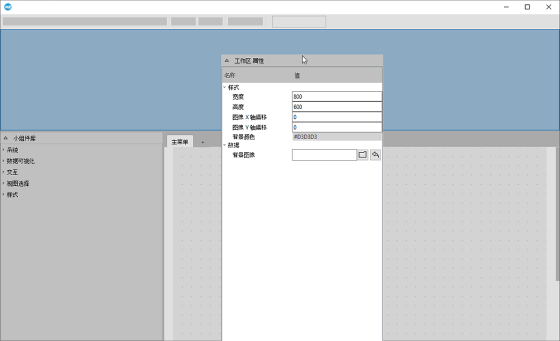Expand the 视图选择 widget category
The image size is (560, 341).
(3, 184)
